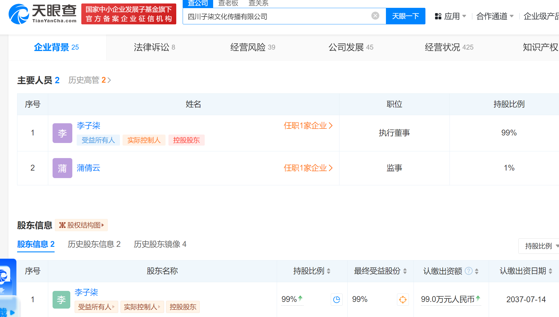Open the 股权结构图 equity structure chart icon
Image resolution: width=559 pixels, height=317 pixels.
pyautogui.click(x=63, y=225)
